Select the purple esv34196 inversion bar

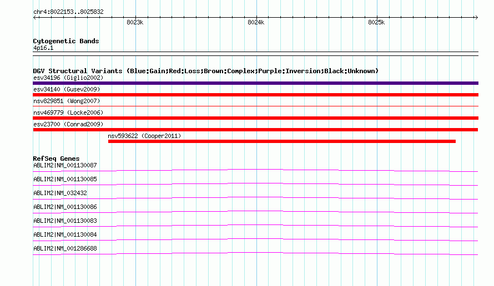pos(255,83)
